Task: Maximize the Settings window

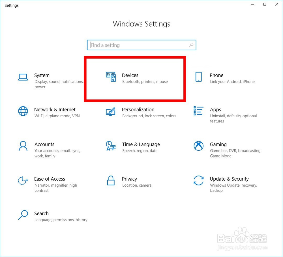Action: [x=265, y=4]
